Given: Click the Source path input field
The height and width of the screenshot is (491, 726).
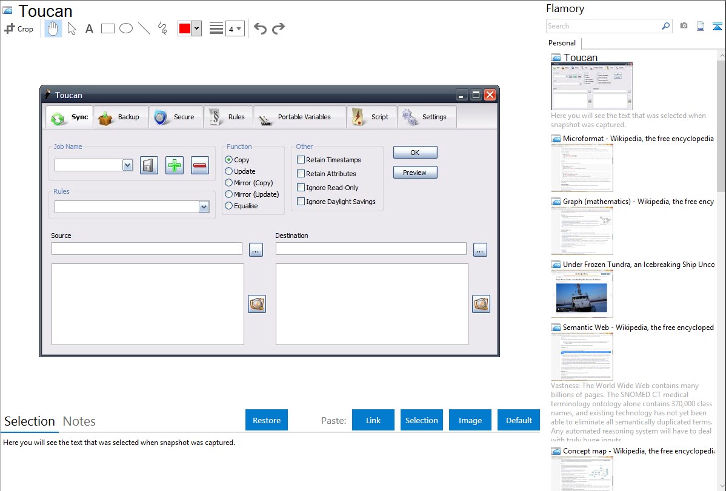Looking at the screenshot, I should 147,248.
